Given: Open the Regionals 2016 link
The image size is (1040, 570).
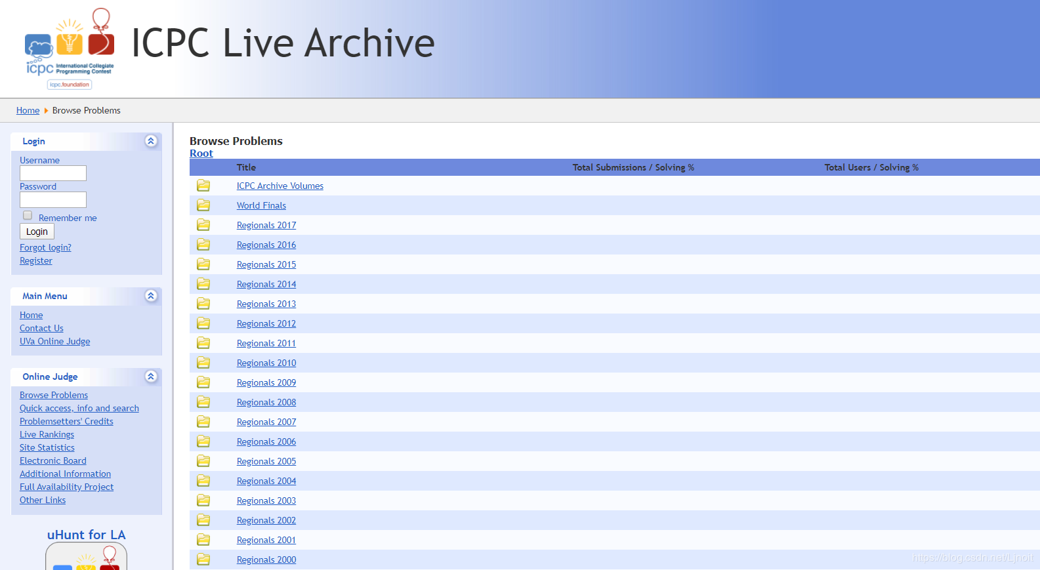Looking at the screenshot, I should pos(266,245).
